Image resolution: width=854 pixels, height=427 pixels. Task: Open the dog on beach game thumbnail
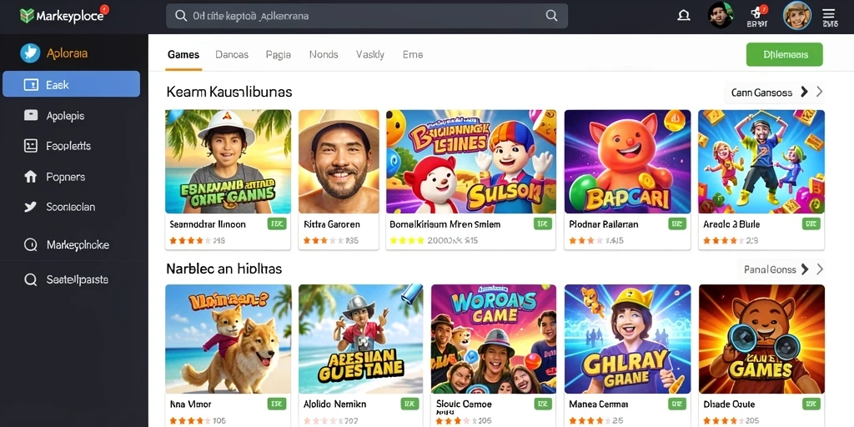coord(229,339)
